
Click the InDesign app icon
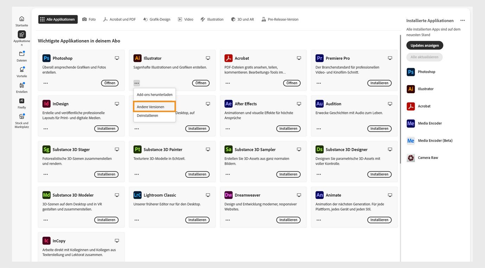click(46, 104)
